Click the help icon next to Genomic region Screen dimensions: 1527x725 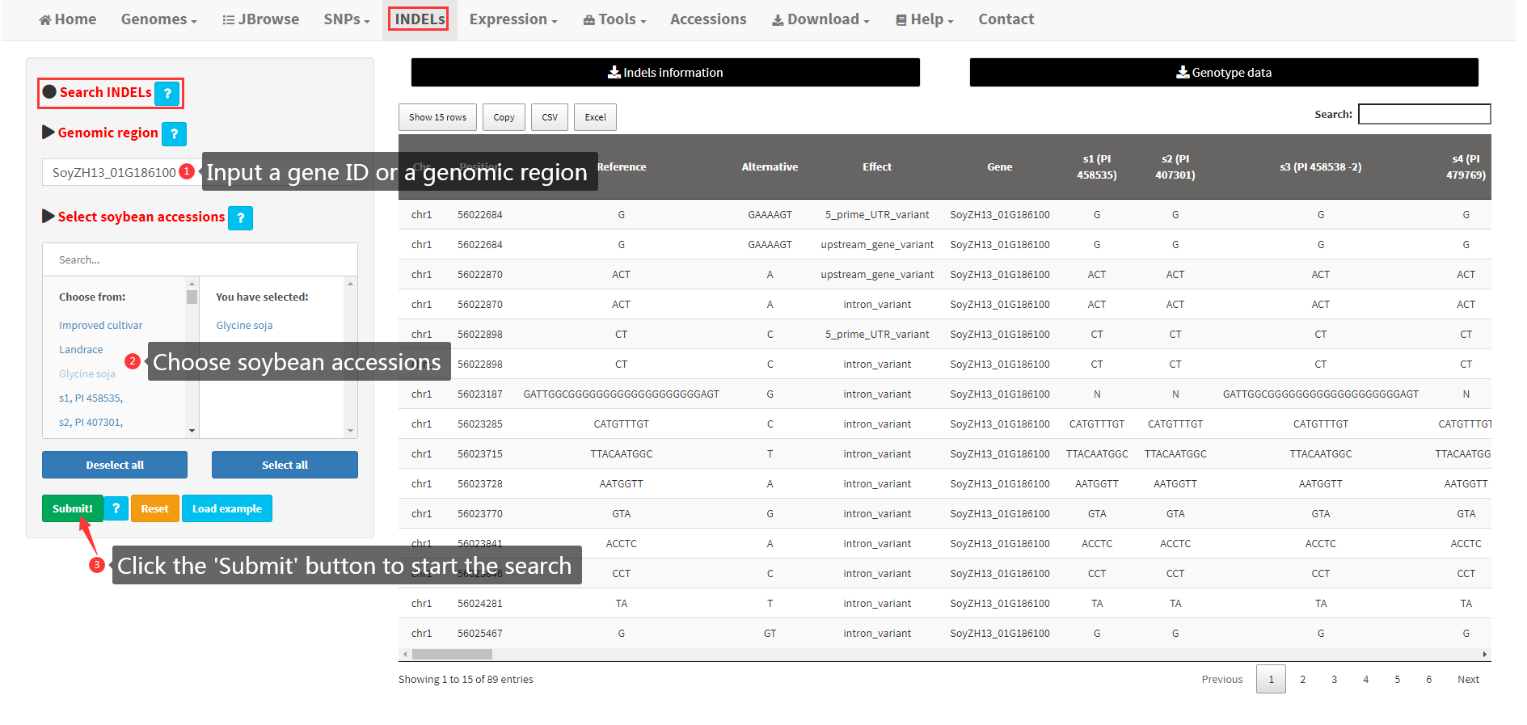pos(174,134)
